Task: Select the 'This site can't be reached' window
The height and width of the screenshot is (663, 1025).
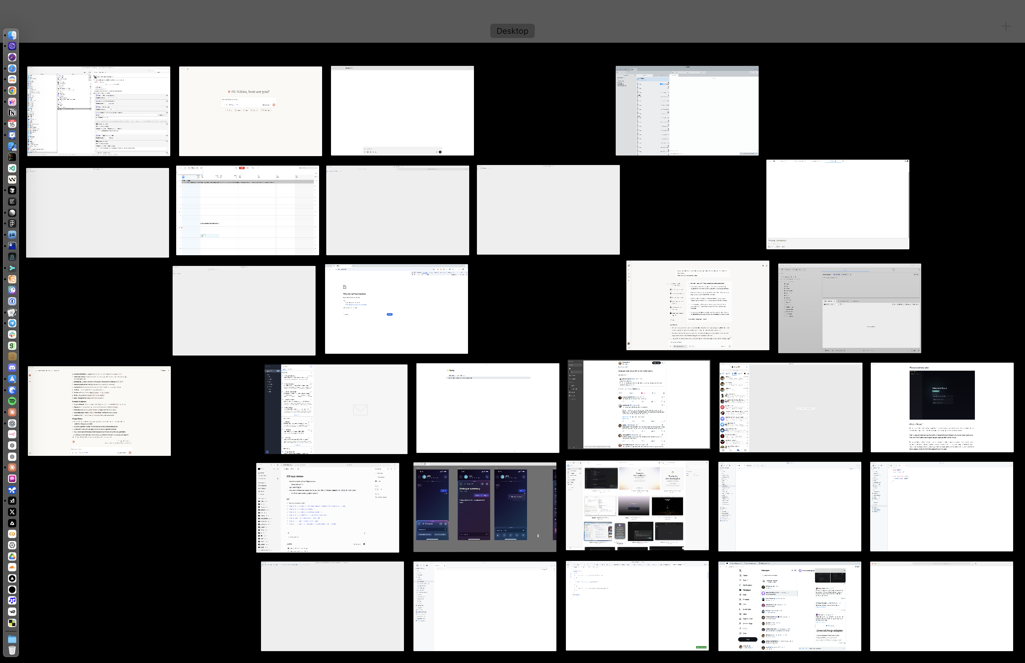Action: pos(396,309)
